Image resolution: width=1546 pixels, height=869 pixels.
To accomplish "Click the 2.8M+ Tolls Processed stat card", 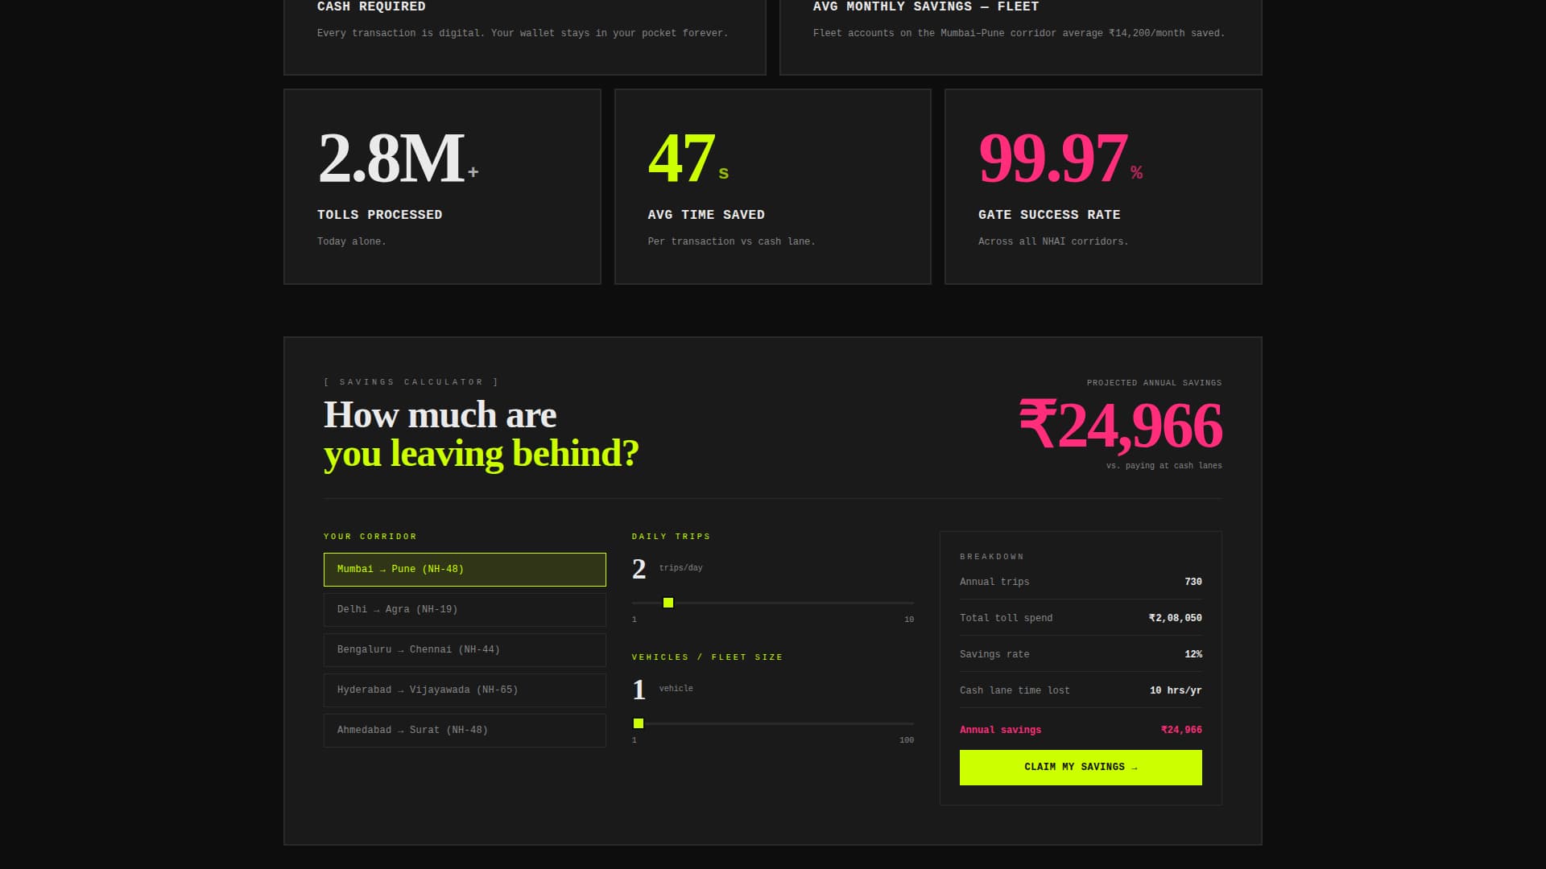I will pyautogui.click(x=441, y=186).
